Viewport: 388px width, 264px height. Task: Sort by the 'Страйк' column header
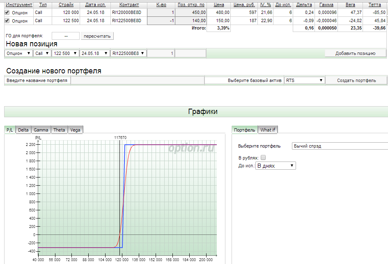tap(66, 5)
